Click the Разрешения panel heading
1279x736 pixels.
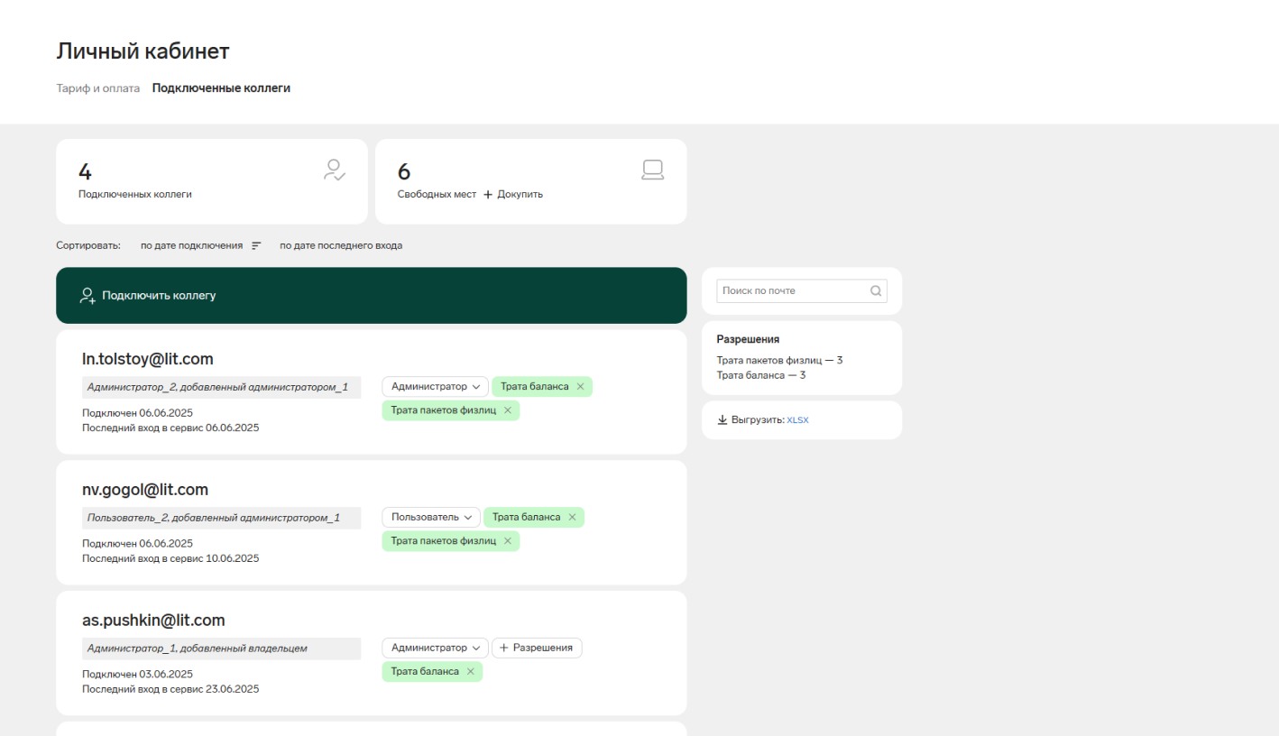point(748,339)
